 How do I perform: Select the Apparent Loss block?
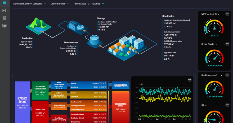[x=59, y=106]
